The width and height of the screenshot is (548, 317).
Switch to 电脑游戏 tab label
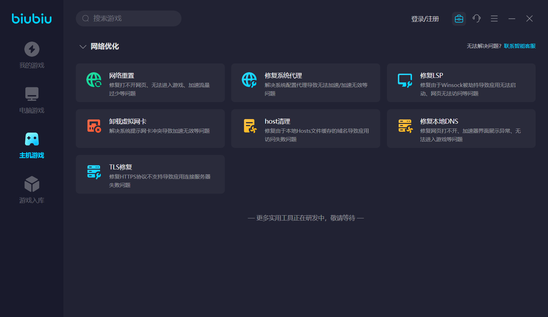(x=32, y=111)
